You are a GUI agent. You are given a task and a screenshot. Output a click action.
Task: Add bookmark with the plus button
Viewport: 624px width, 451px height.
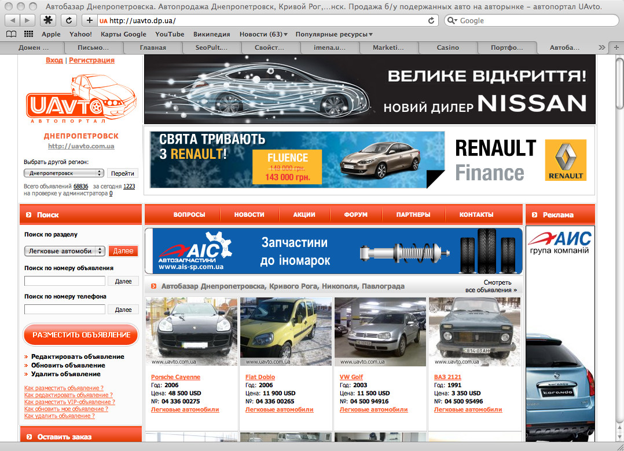90,20
